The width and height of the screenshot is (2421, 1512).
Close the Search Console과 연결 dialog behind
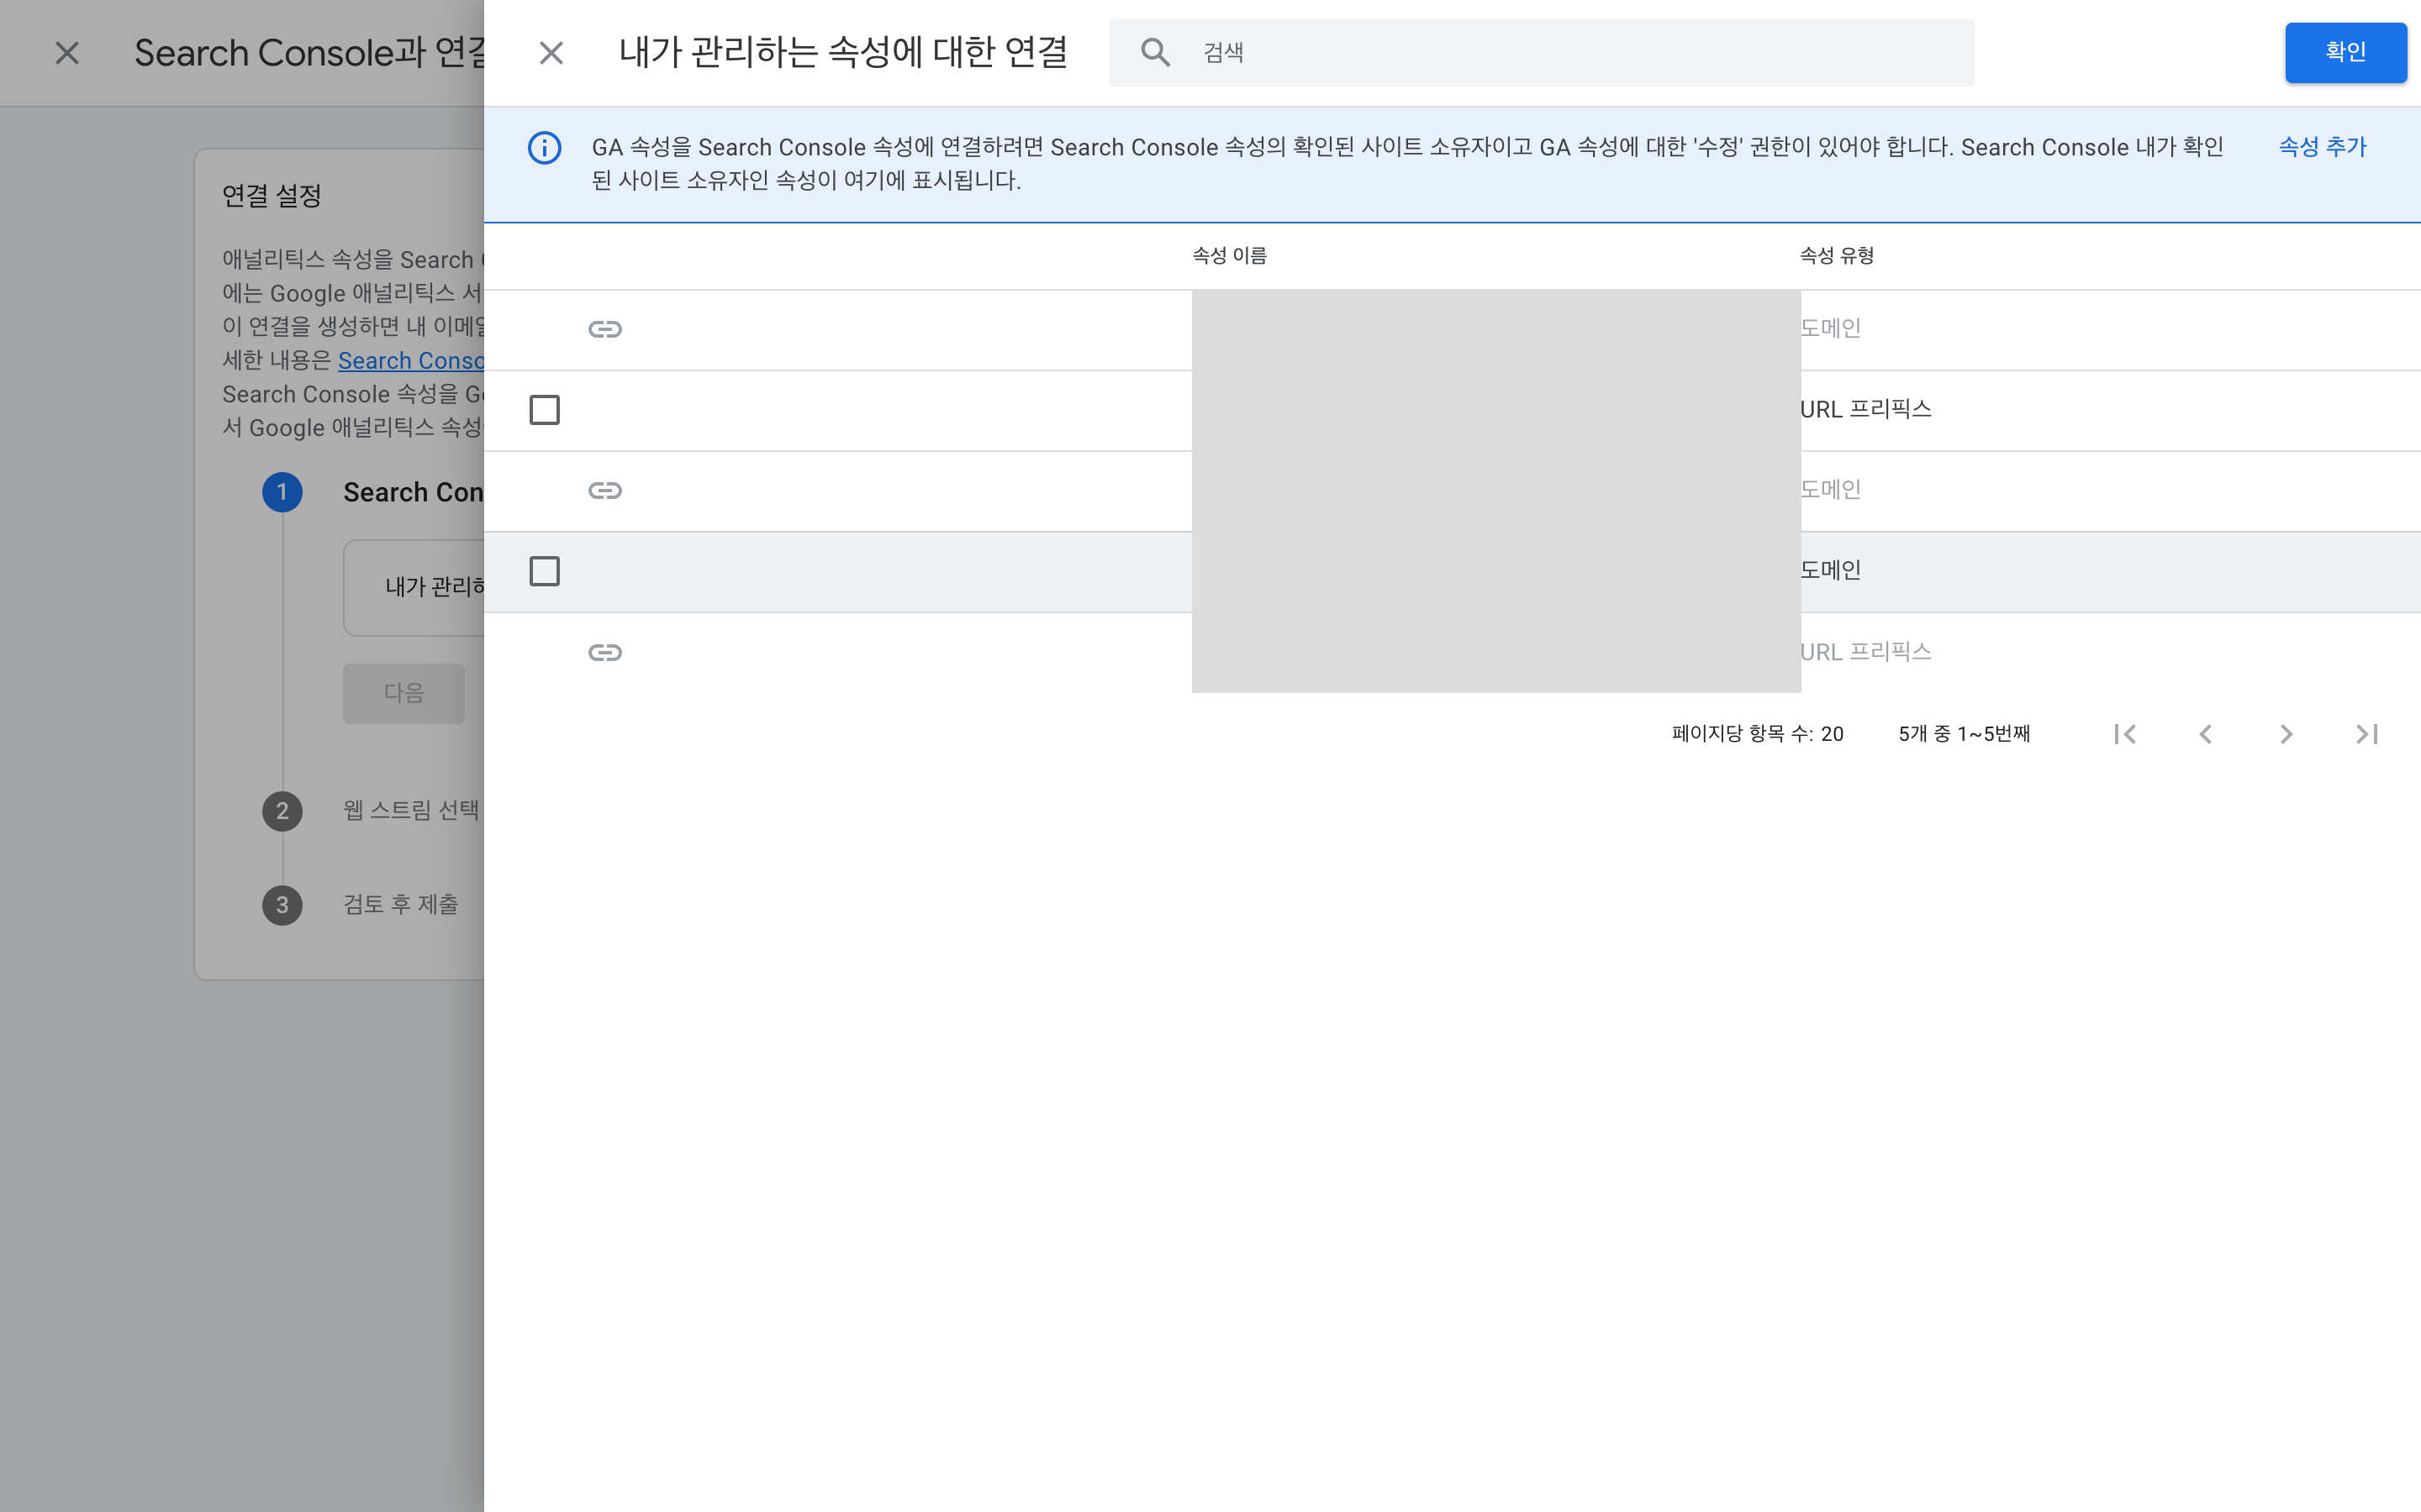point(67,53)
